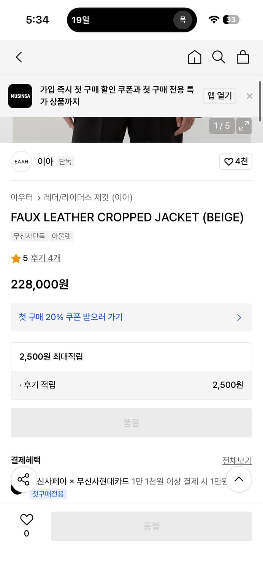Open first purchase 20% coupon via right chevron
Screen dimensions: 263x572
[x=239, y=318]
